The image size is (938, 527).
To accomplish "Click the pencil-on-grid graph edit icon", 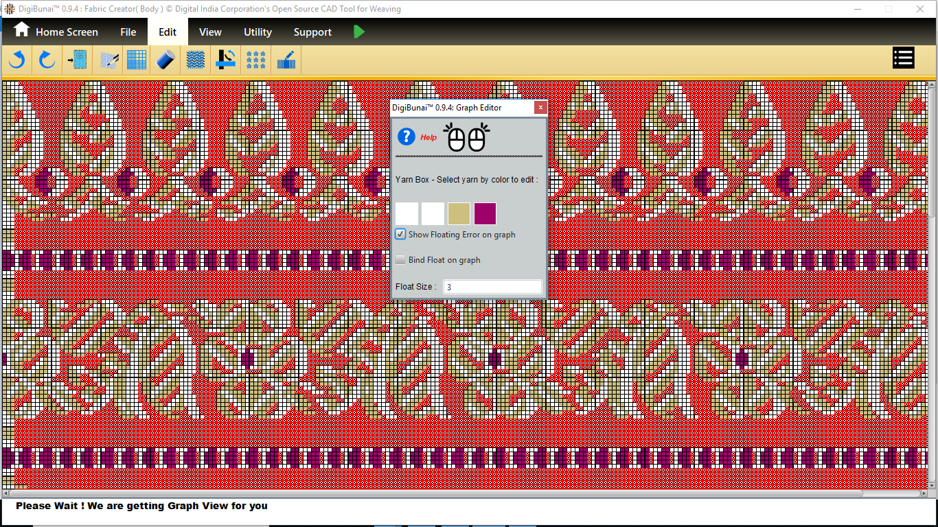I will 109,60.
